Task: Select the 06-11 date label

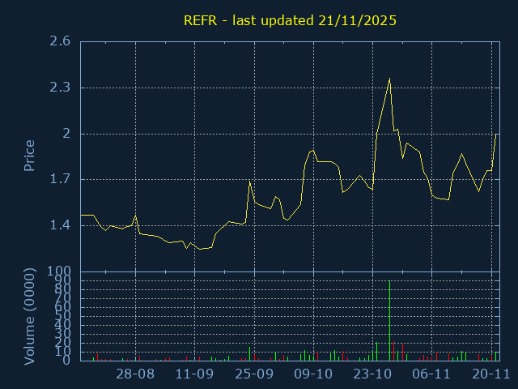Action: 431,374
